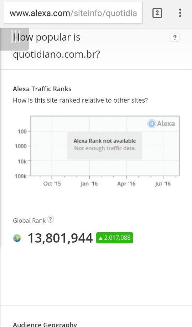The height and width of the screenshot is (327, 192).
Task: Click the Alexa logo in the chart
Action: tap(161, 124)
